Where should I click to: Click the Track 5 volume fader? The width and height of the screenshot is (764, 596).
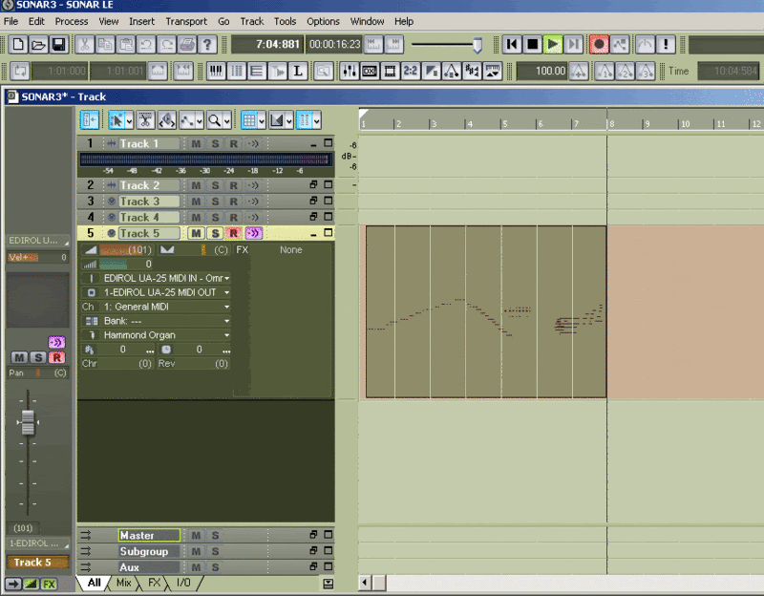pyautogui.click(x=28, y=421)
